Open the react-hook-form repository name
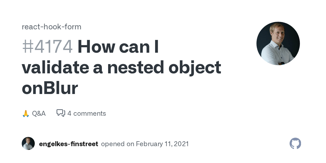Viewport: 326px width, 163px height. point(51,27)
